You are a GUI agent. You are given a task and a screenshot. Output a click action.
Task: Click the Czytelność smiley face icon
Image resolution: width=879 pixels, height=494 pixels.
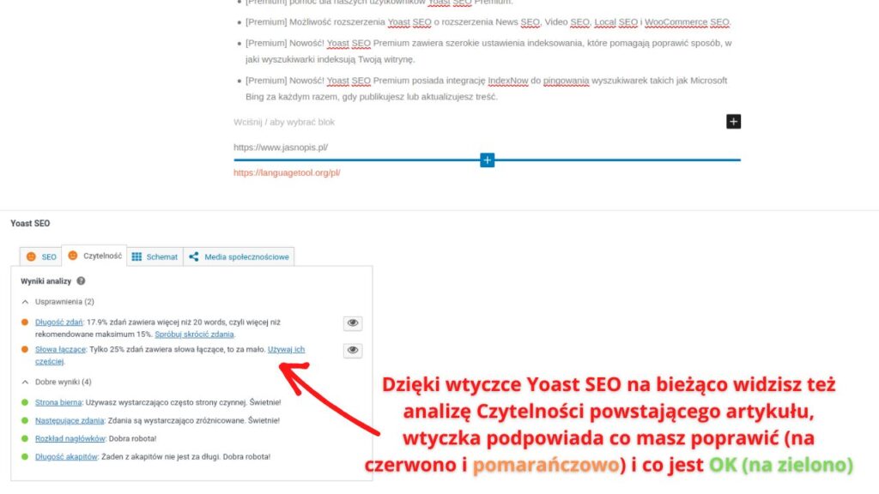[71, 256]
